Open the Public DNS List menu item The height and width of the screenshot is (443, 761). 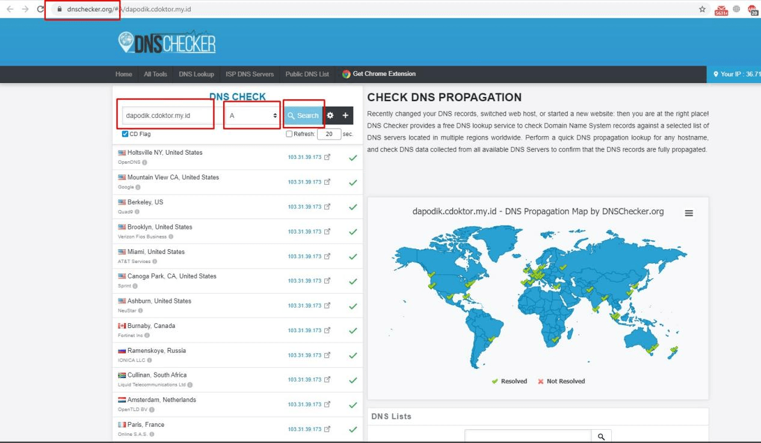[307, 73]
